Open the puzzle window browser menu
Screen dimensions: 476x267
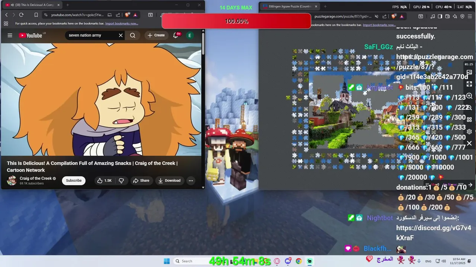tap(470, 16)
